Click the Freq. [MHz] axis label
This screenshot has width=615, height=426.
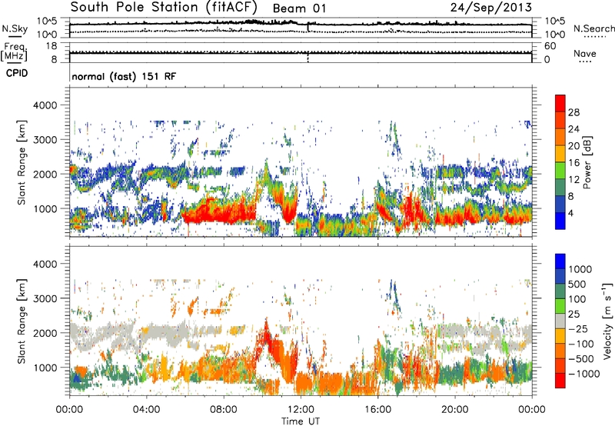pyautogui.click(x=14, y=52)
